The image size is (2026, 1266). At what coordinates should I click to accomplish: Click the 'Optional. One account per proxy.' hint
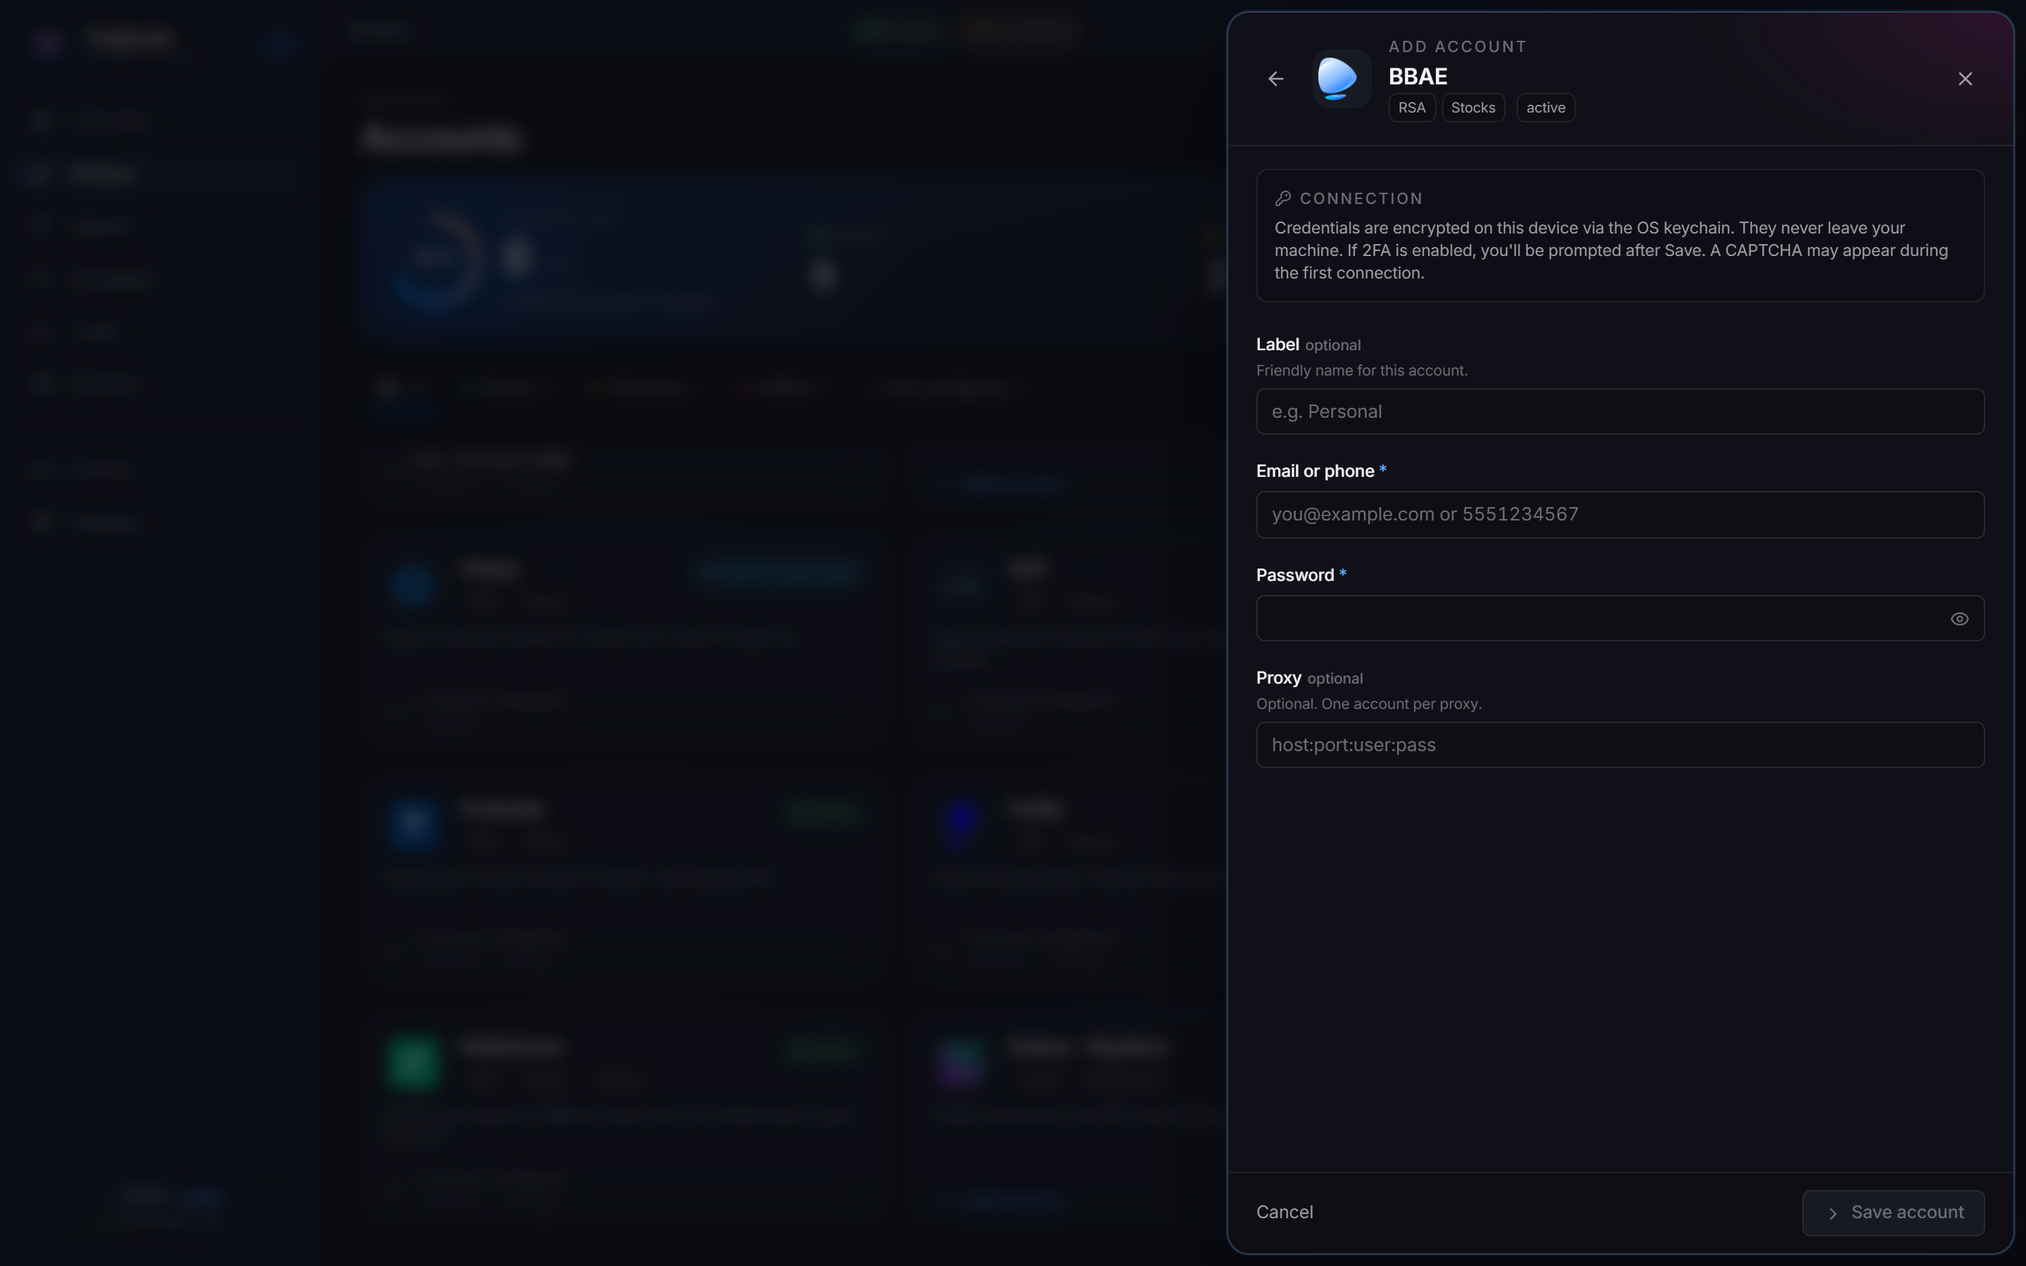coord(1369,704)
